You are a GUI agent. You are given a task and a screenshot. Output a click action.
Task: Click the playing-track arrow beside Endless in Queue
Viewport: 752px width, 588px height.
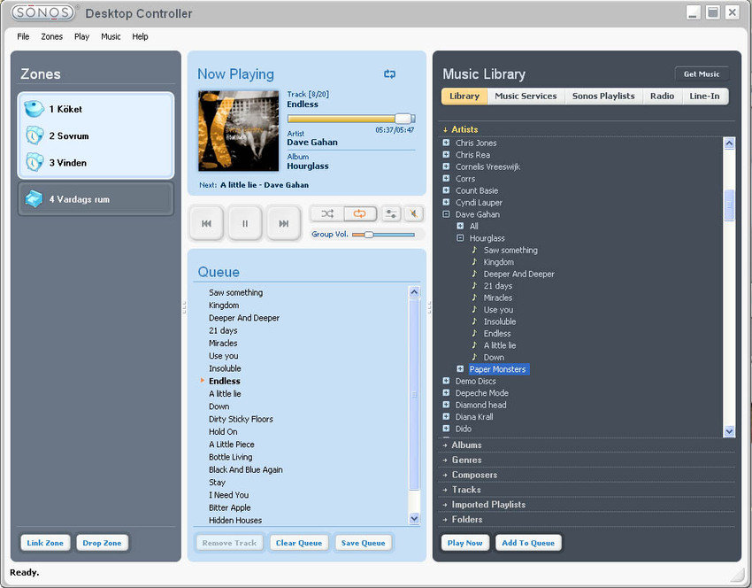click(203, 380)
